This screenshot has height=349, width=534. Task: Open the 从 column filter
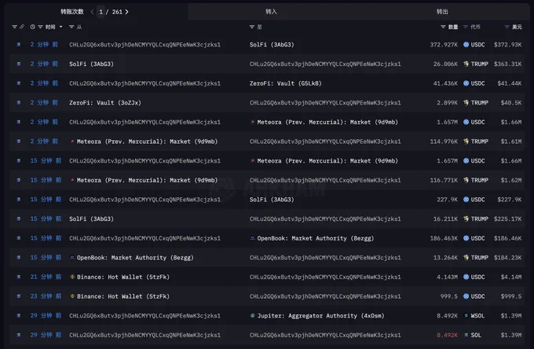(x=71, y=27)
